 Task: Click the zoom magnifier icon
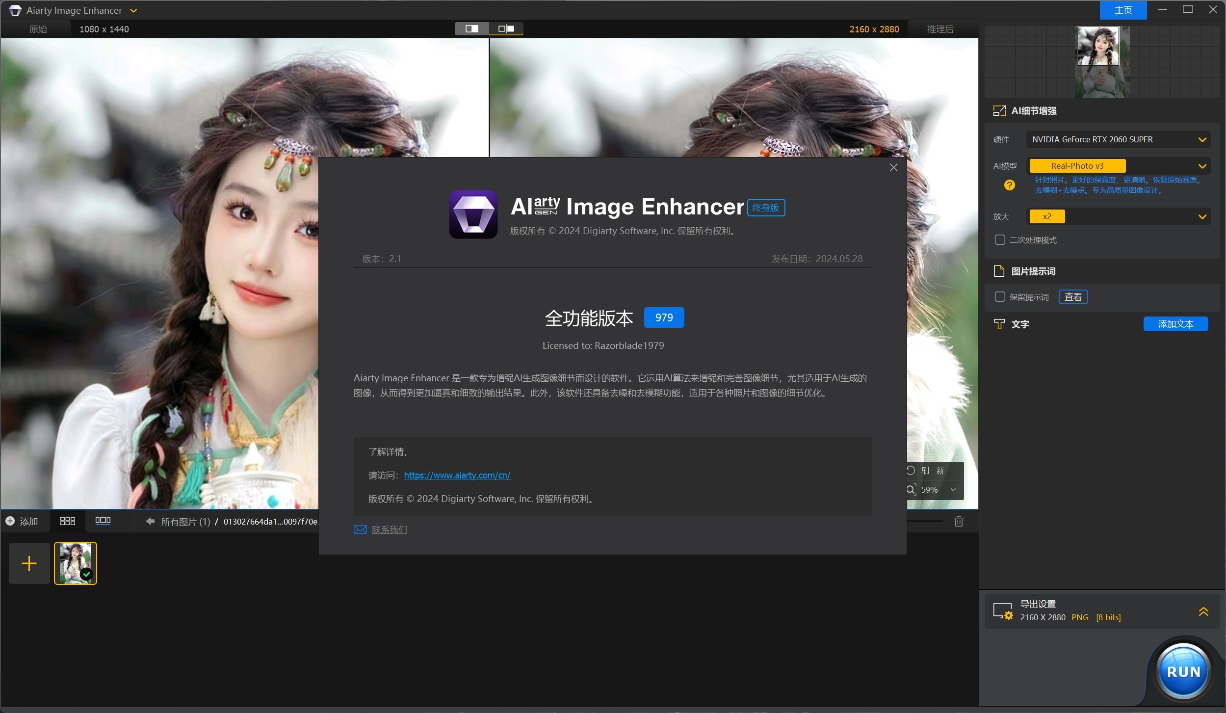tap(911, 490)
